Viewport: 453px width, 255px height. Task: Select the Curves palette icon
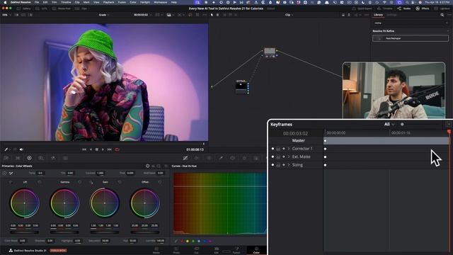[185, 158]
